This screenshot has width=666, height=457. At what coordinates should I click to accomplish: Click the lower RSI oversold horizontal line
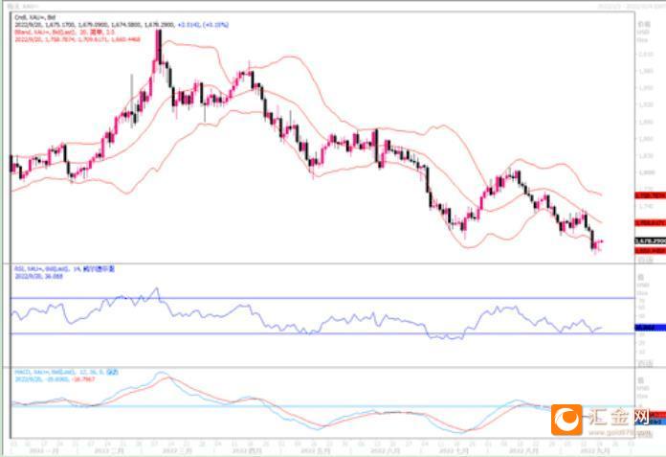[x=322, y=333]
